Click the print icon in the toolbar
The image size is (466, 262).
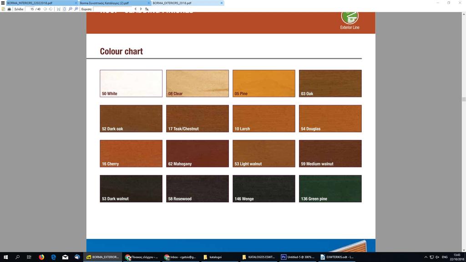(x=9, y=9)
